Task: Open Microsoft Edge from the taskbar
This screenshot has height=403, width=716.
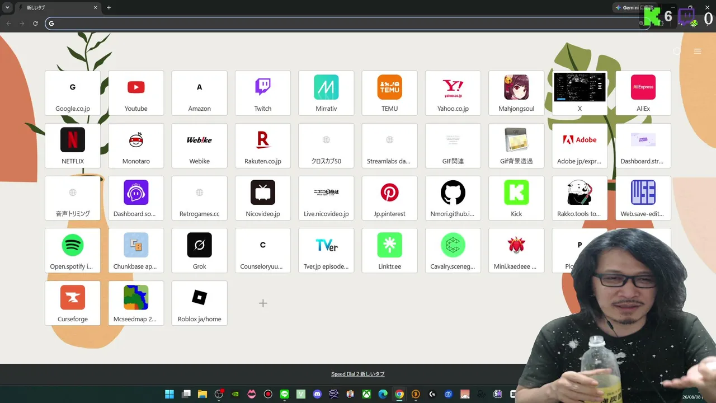Action: click(x=383, y=394)
